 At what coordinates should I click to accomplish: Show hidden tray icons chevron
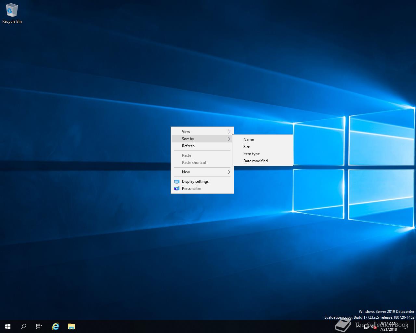click(358, 326)
